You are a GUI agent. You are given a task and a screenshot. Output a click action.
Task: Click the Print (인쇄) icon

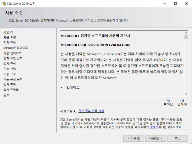coord(182,100)
